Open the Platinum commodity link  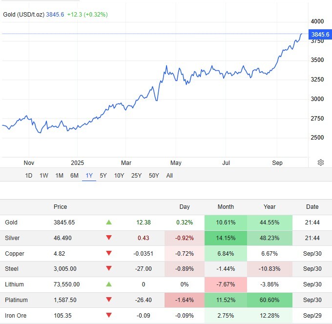pyautogui.click(x=16, y=300)
